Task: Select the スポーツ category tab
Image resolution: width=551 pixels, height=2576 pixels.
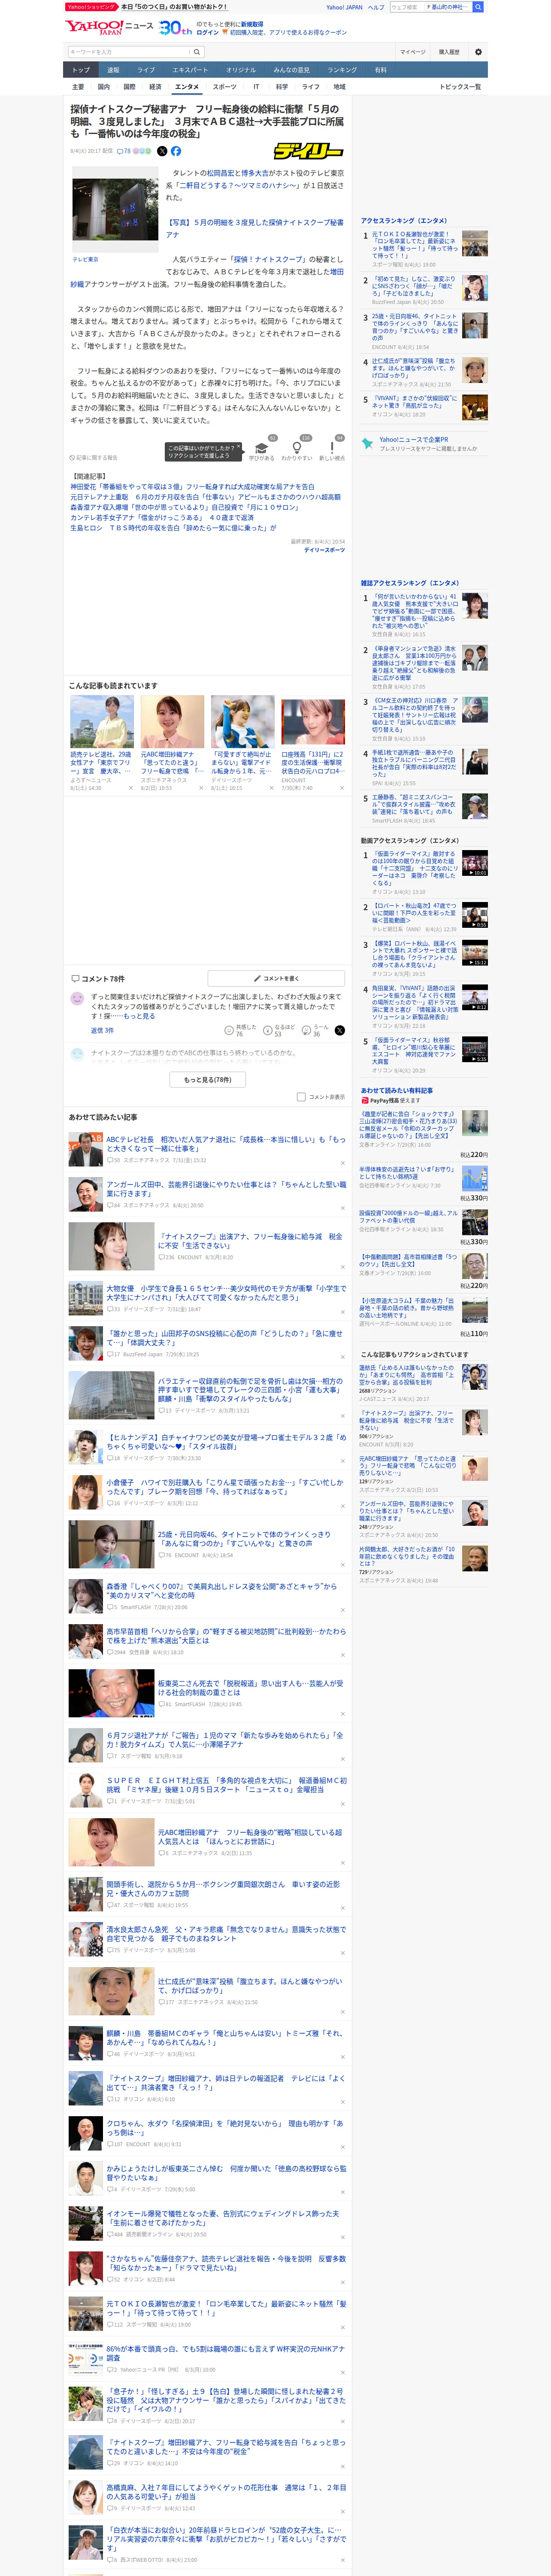Action: (225, 87)
